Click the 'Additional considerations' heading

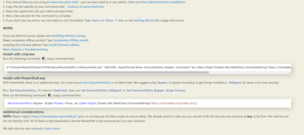[x=23, y=112]
